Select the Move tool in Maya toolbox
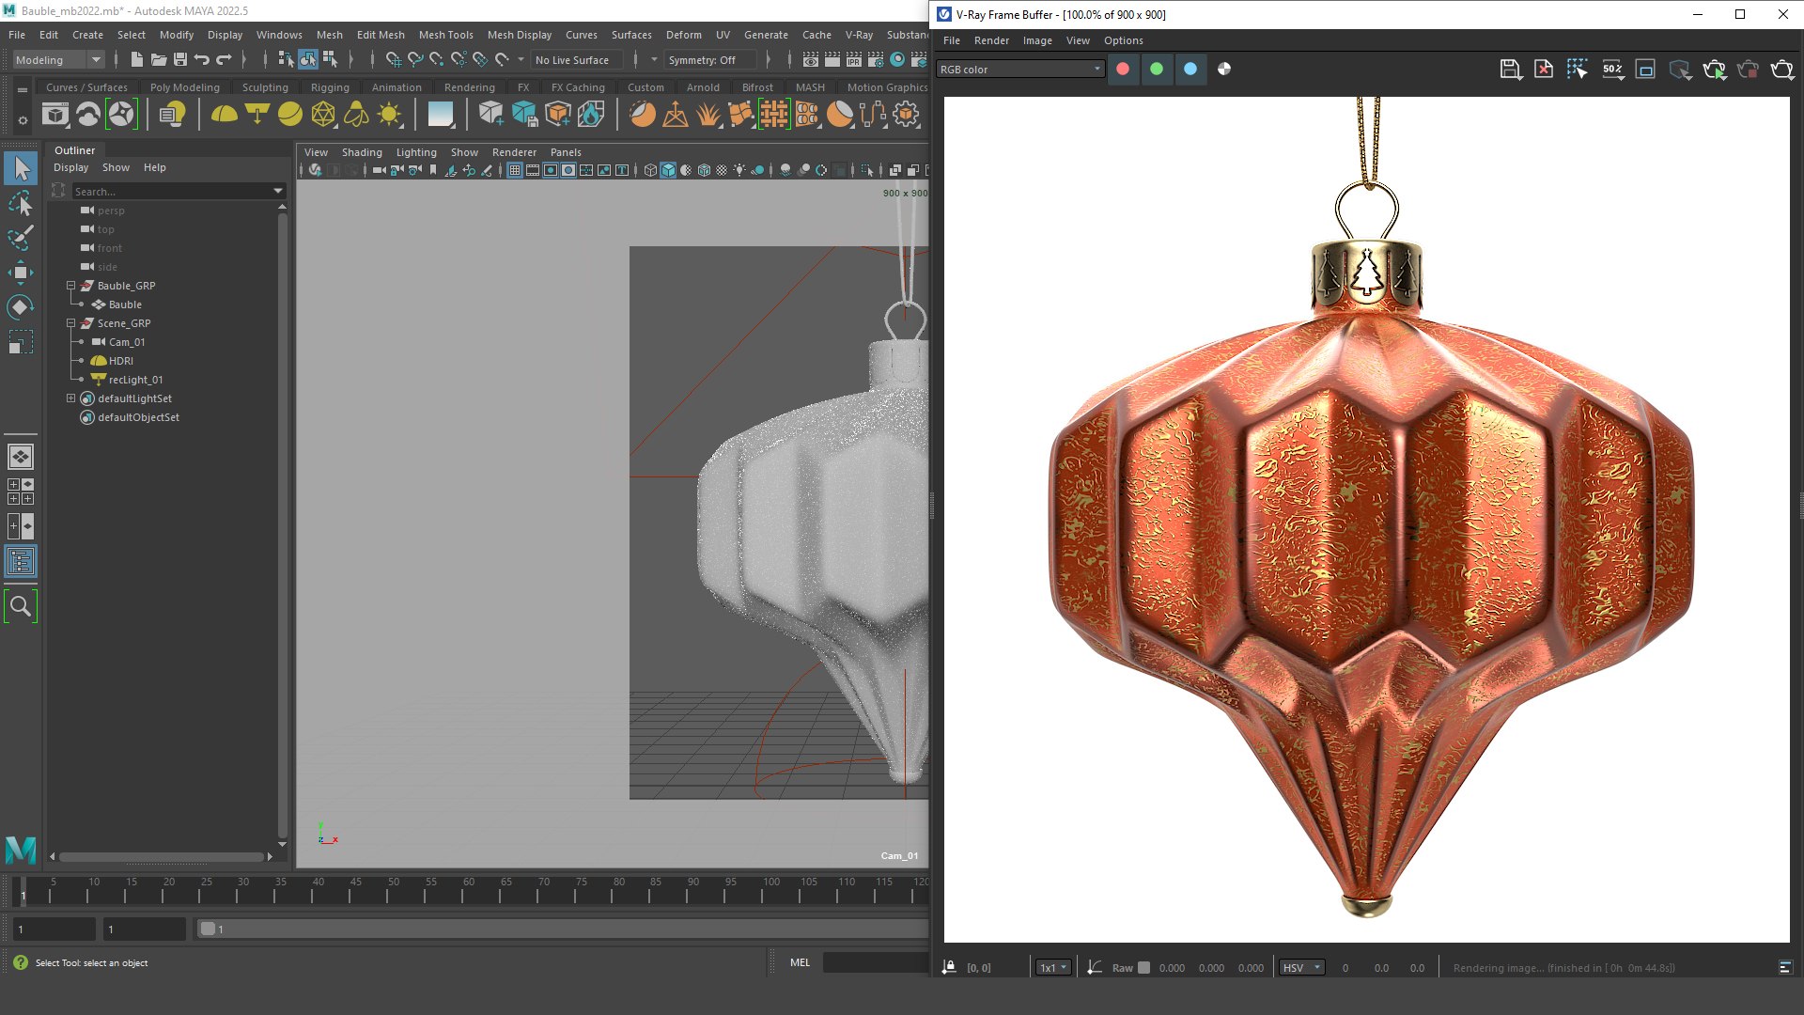Screen dimensions: 1804x1015 (21, 273)
